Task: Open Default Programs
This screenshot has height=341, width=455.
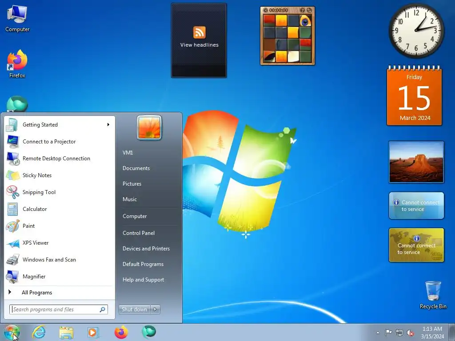Action: pos(143,264)
